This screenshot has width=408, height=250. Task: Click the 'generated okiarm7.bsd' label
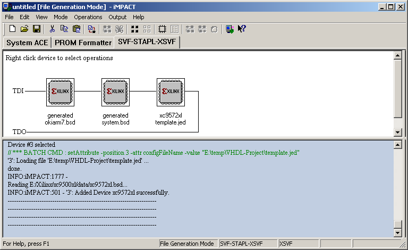pos(60,119)
